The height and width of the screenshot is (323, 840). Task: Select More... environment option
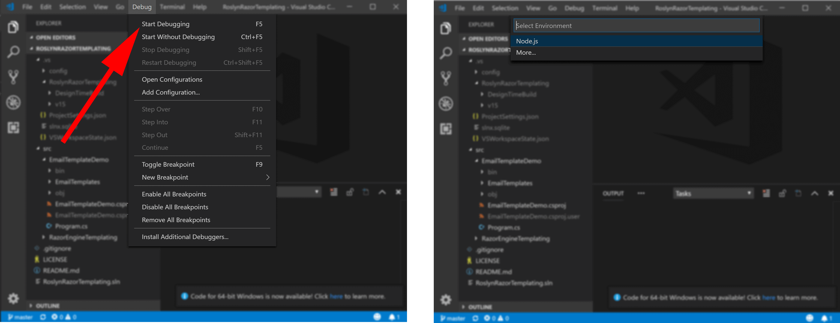pyautogui.click(x=637, y=52)
